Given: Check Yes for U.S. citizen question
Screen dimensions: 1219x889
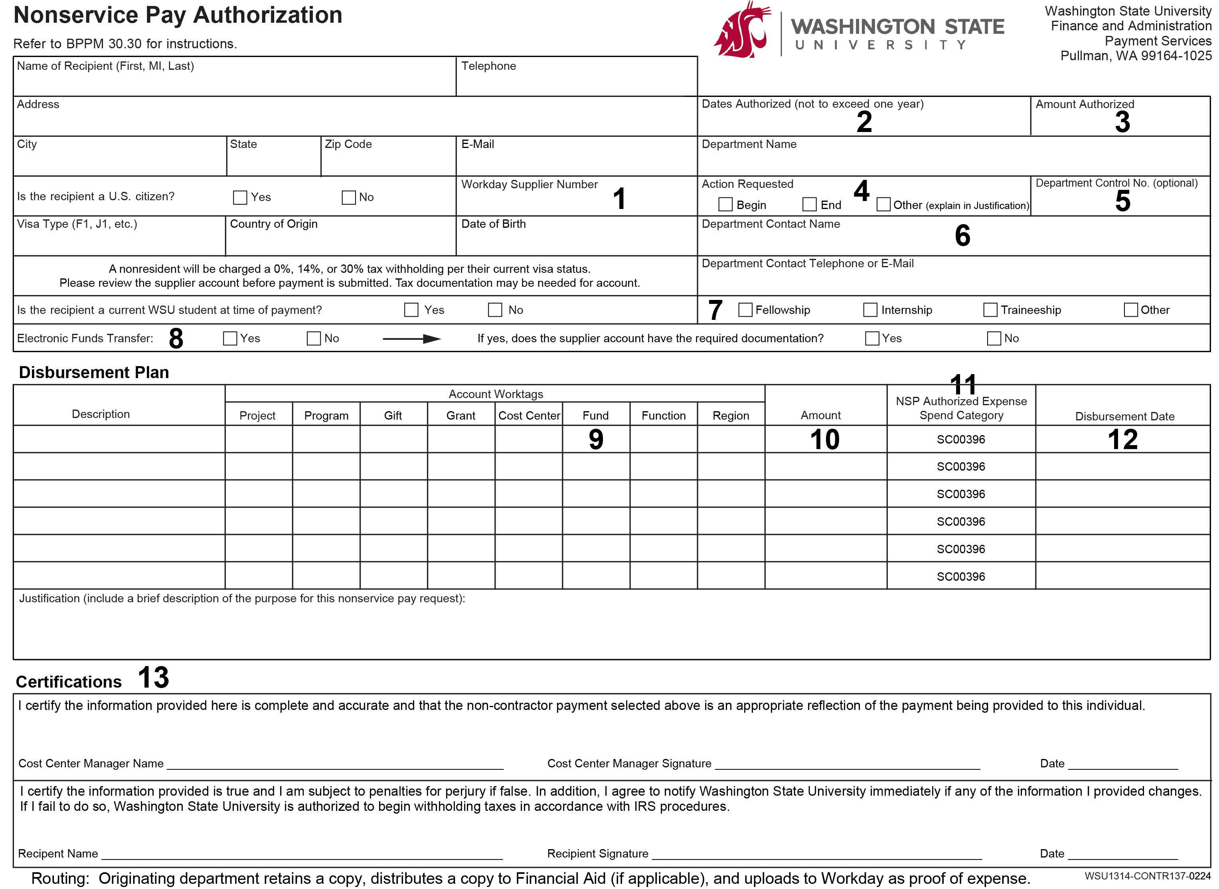Looking at the screenshot, I should coord(240,197).
